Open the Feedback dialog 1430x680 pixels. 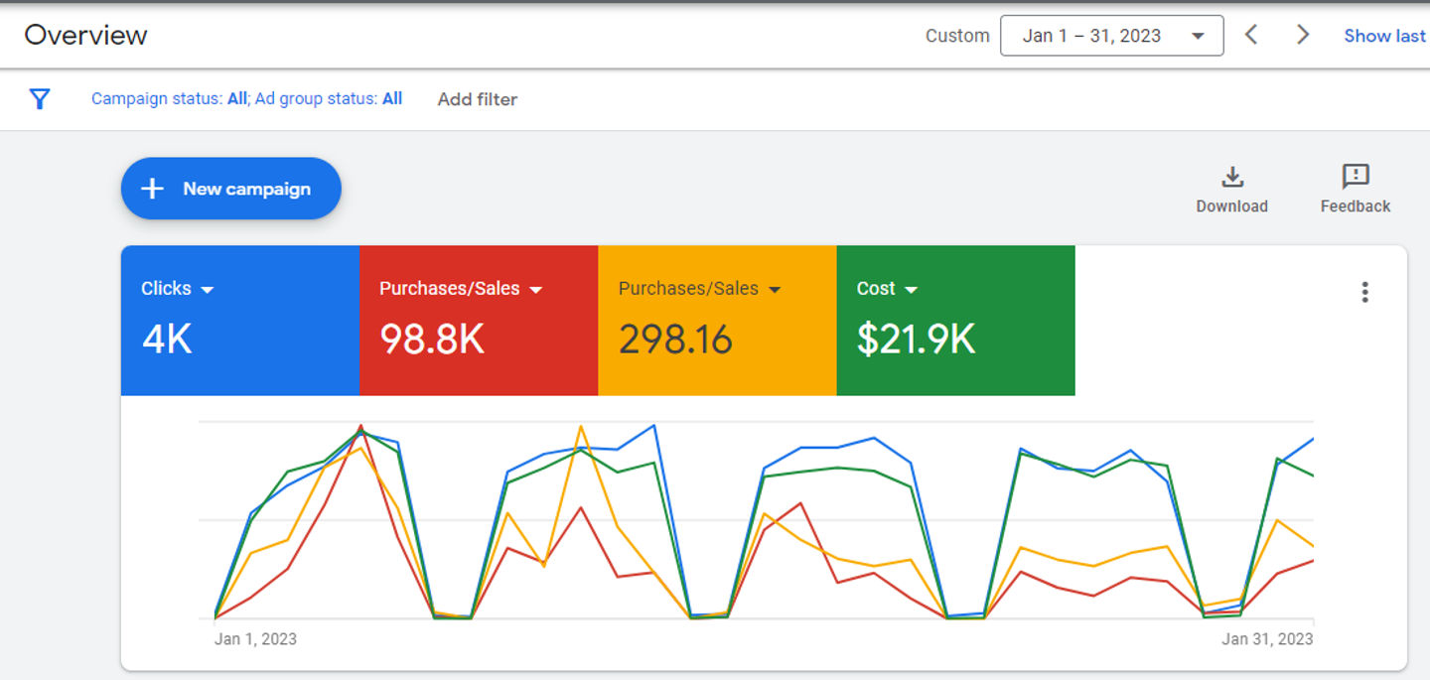click(x=1355, y=189)
